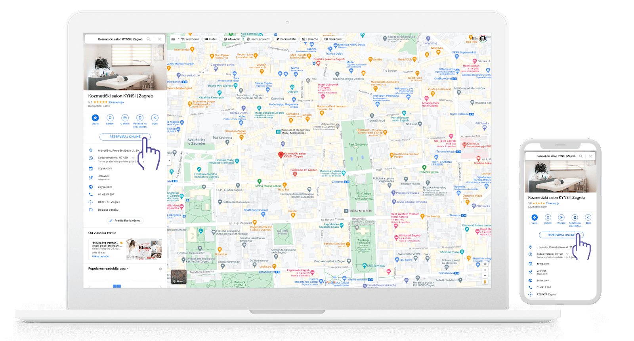Clear the phone search with X
Screen dimensions: 634x341
[x=590, y=156]
